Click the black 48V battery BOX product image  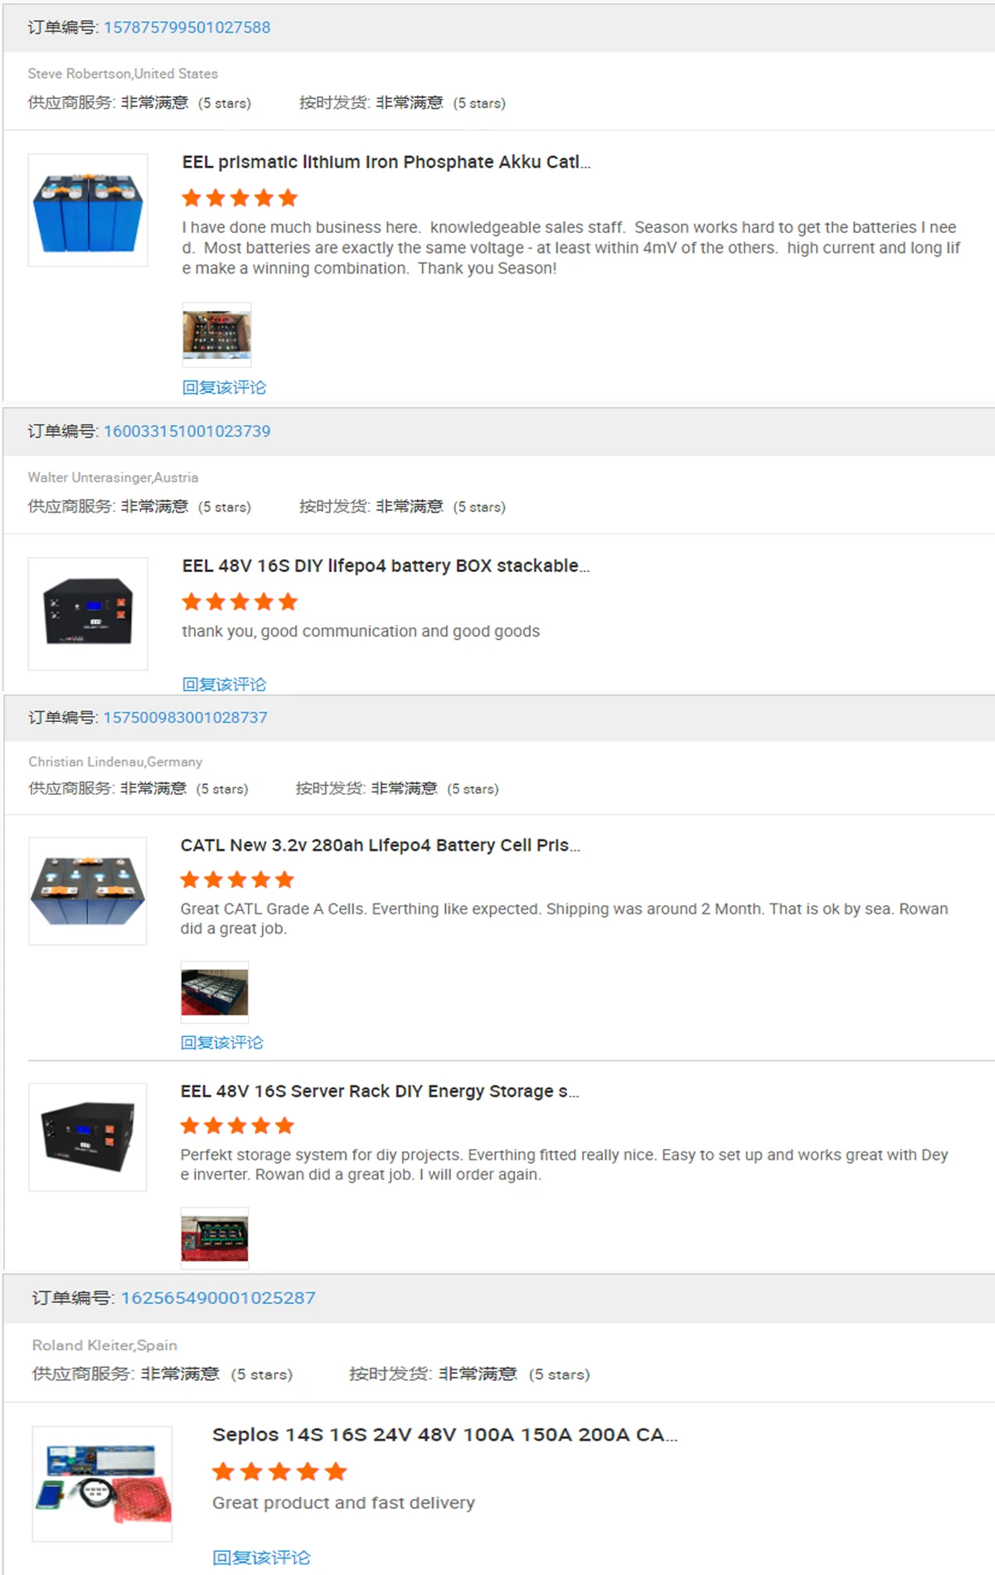point(88,613)
